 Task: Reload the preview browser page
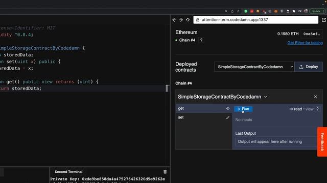(188, 20)
